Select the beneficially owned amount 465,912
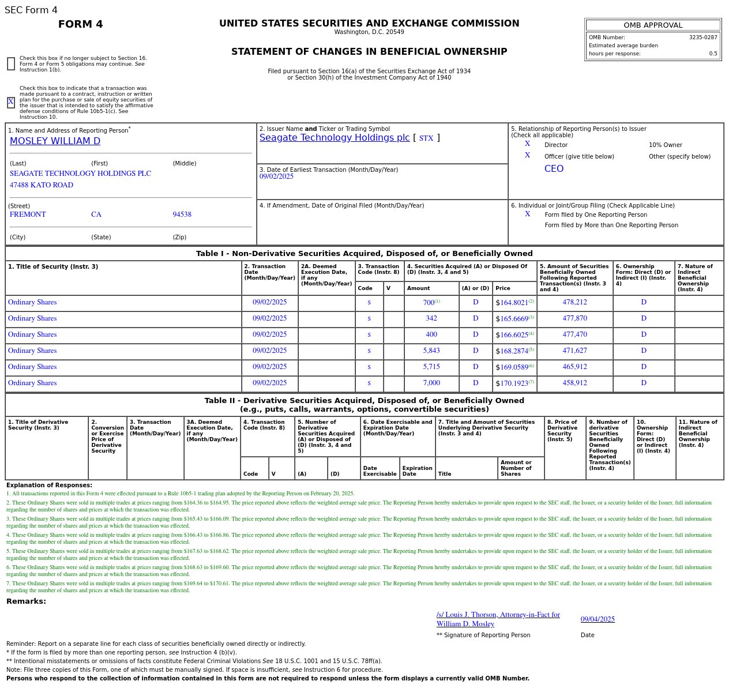 point(574,367)
